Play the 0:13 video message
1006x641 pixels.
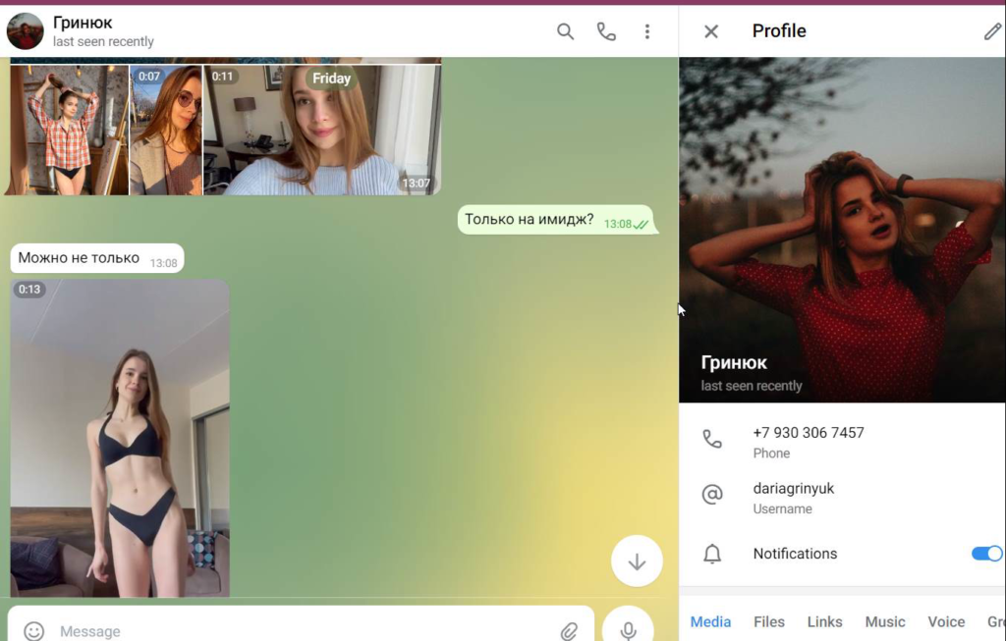tap(120, 438)
